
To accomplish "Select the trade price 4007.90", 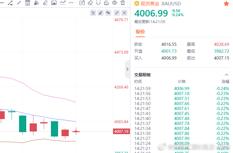I will pos(181,138).
